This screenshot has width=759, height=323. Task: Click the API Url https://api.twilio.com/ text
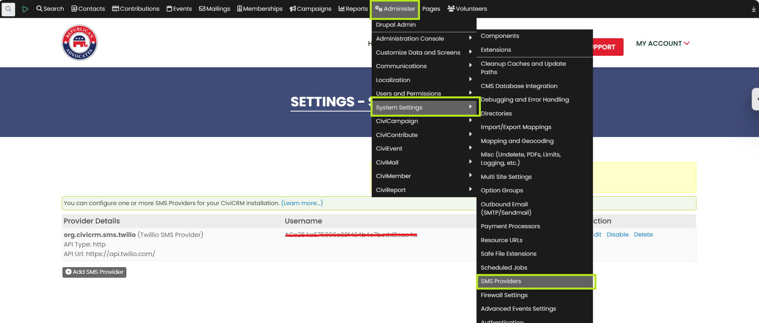tap(109, 254)
